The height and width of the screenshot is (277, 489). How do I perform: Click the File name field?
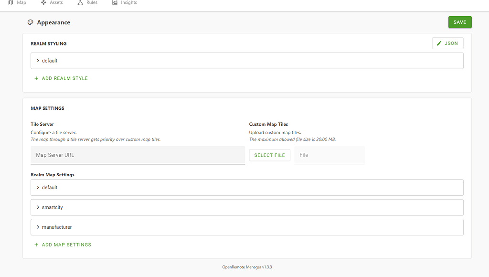coord(330,155)
